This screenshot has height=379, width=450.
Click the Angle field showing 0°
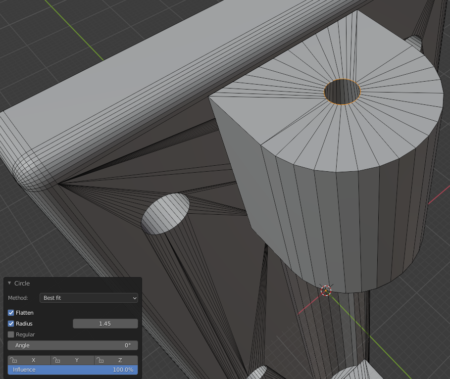pyautogui.click(x=73, y=345)
